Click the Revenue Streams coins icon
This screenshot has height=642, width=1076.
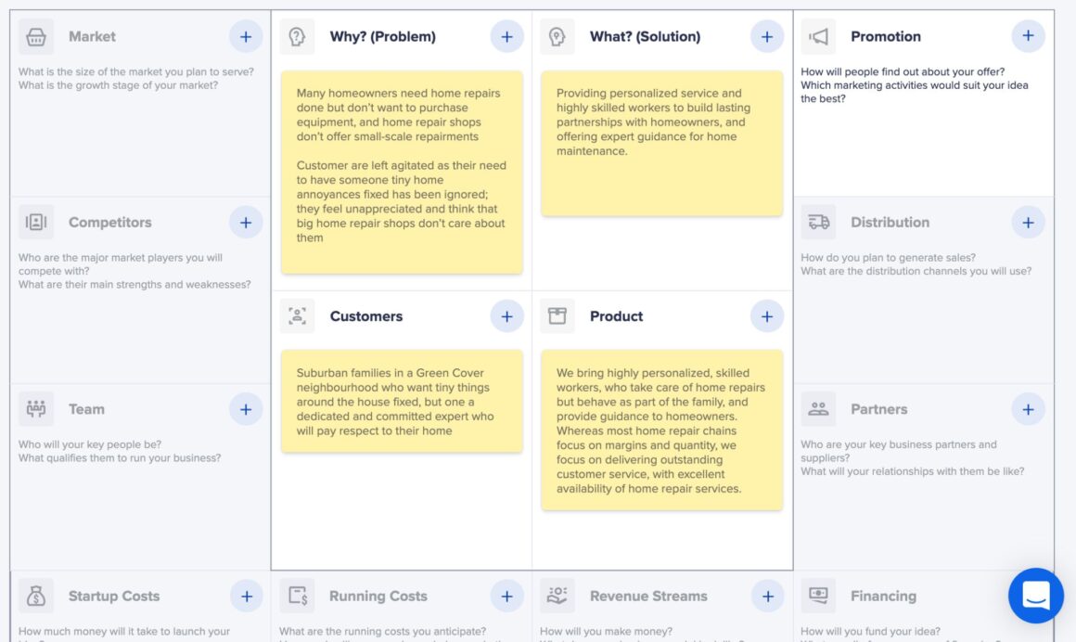(x=557, y=596)
